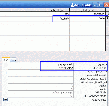Click IME Mode value بدون عنصر التحكم
109x106 pixels.
(41, 92)
